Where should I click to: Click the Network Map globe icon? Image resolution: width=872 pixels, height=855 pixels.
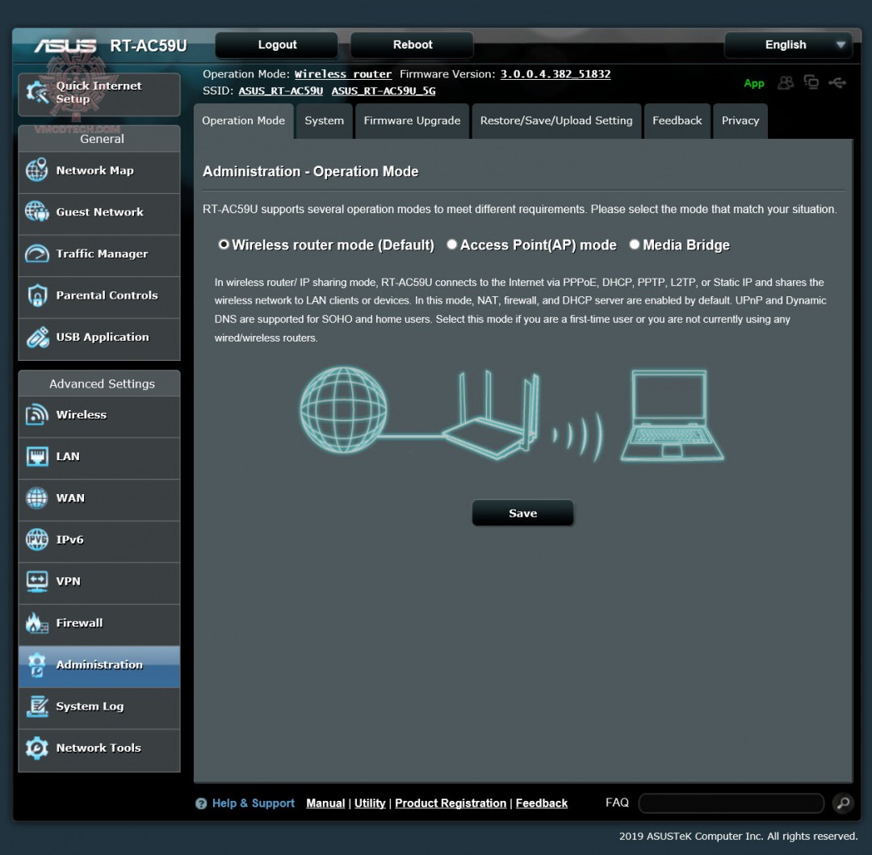[x=36, y=170]
